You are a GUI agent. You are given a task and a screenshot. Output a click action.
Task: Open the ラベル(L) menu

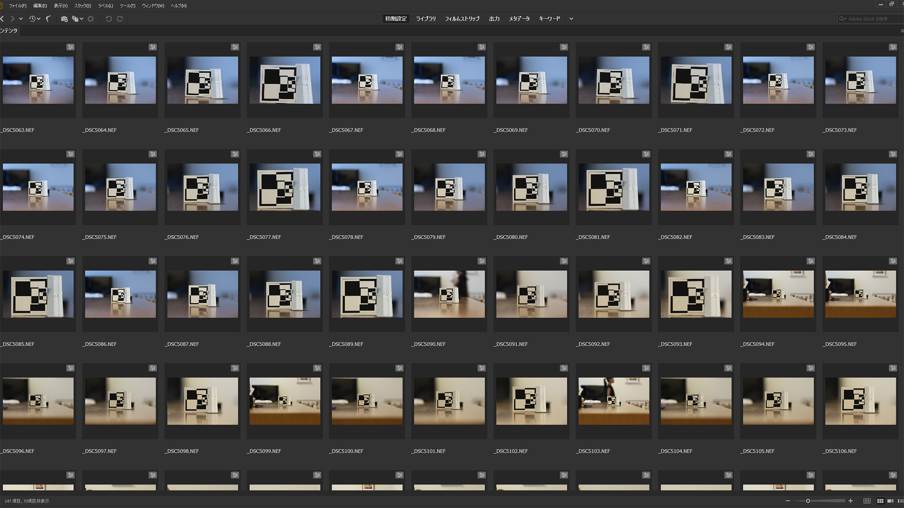105,6
